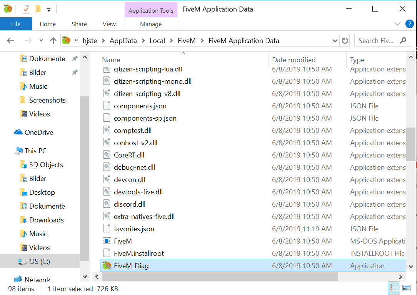Click the navigation pane scroll-up arrow
This screenshot has height=295, width=417.
(x=85, y=57)
